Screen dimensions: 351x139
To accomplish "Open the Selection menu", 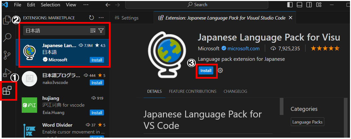I will click(x=50, y=5).
